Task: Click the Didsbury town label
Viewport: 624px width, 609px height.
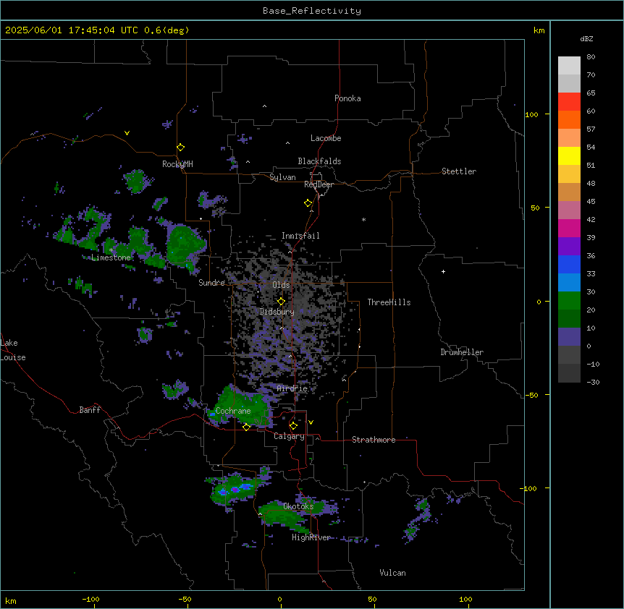Action: point(277,312)
